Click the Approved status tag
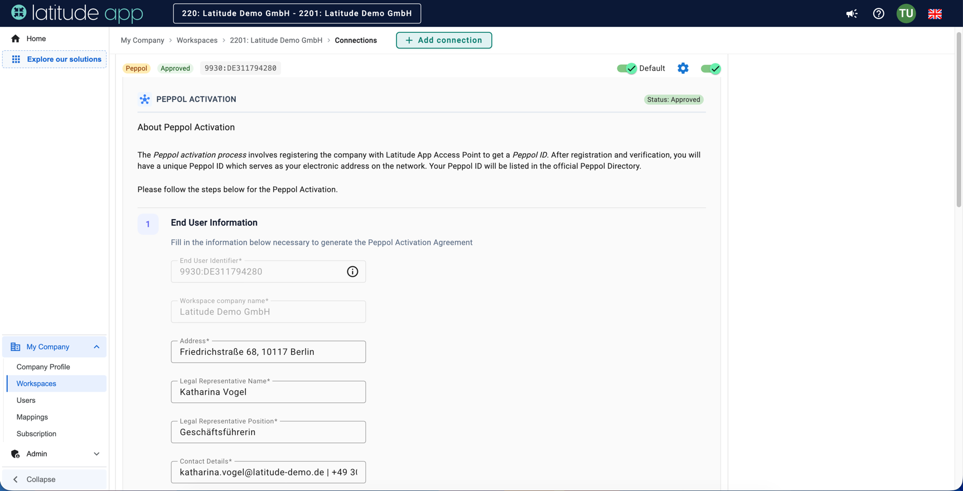 pyautogui.click(x=175, y=68)
